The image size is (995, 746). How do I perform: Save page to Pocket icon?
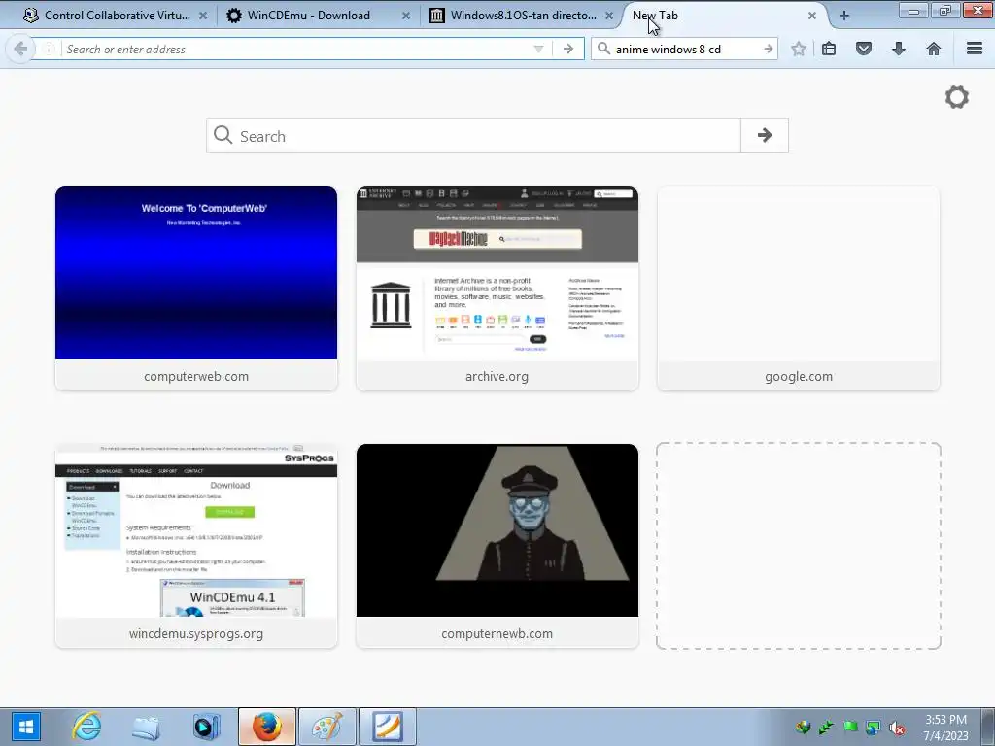pyautogui.click(x=864, y=49)
